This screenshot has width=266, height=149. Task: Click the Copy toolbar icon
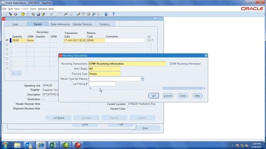tap(56, 14)
